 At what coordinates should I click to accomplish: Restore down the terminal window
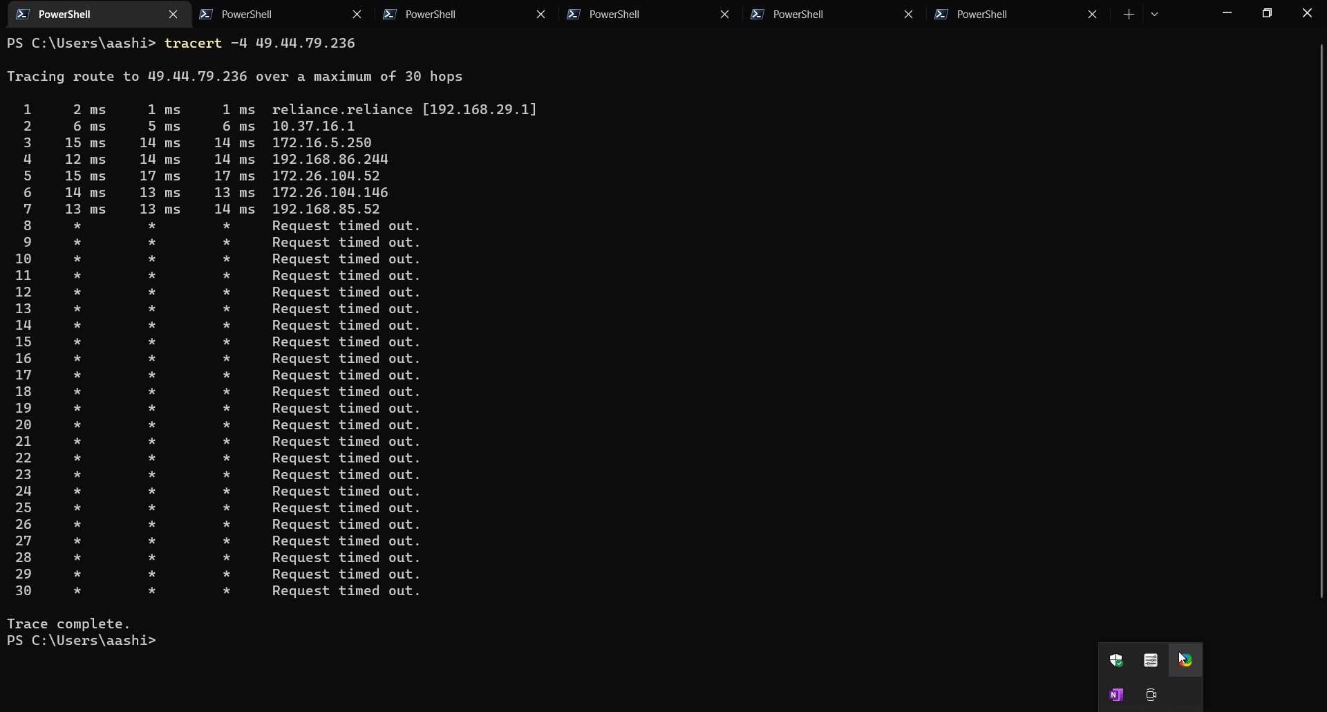click(x=1267, y=12)
